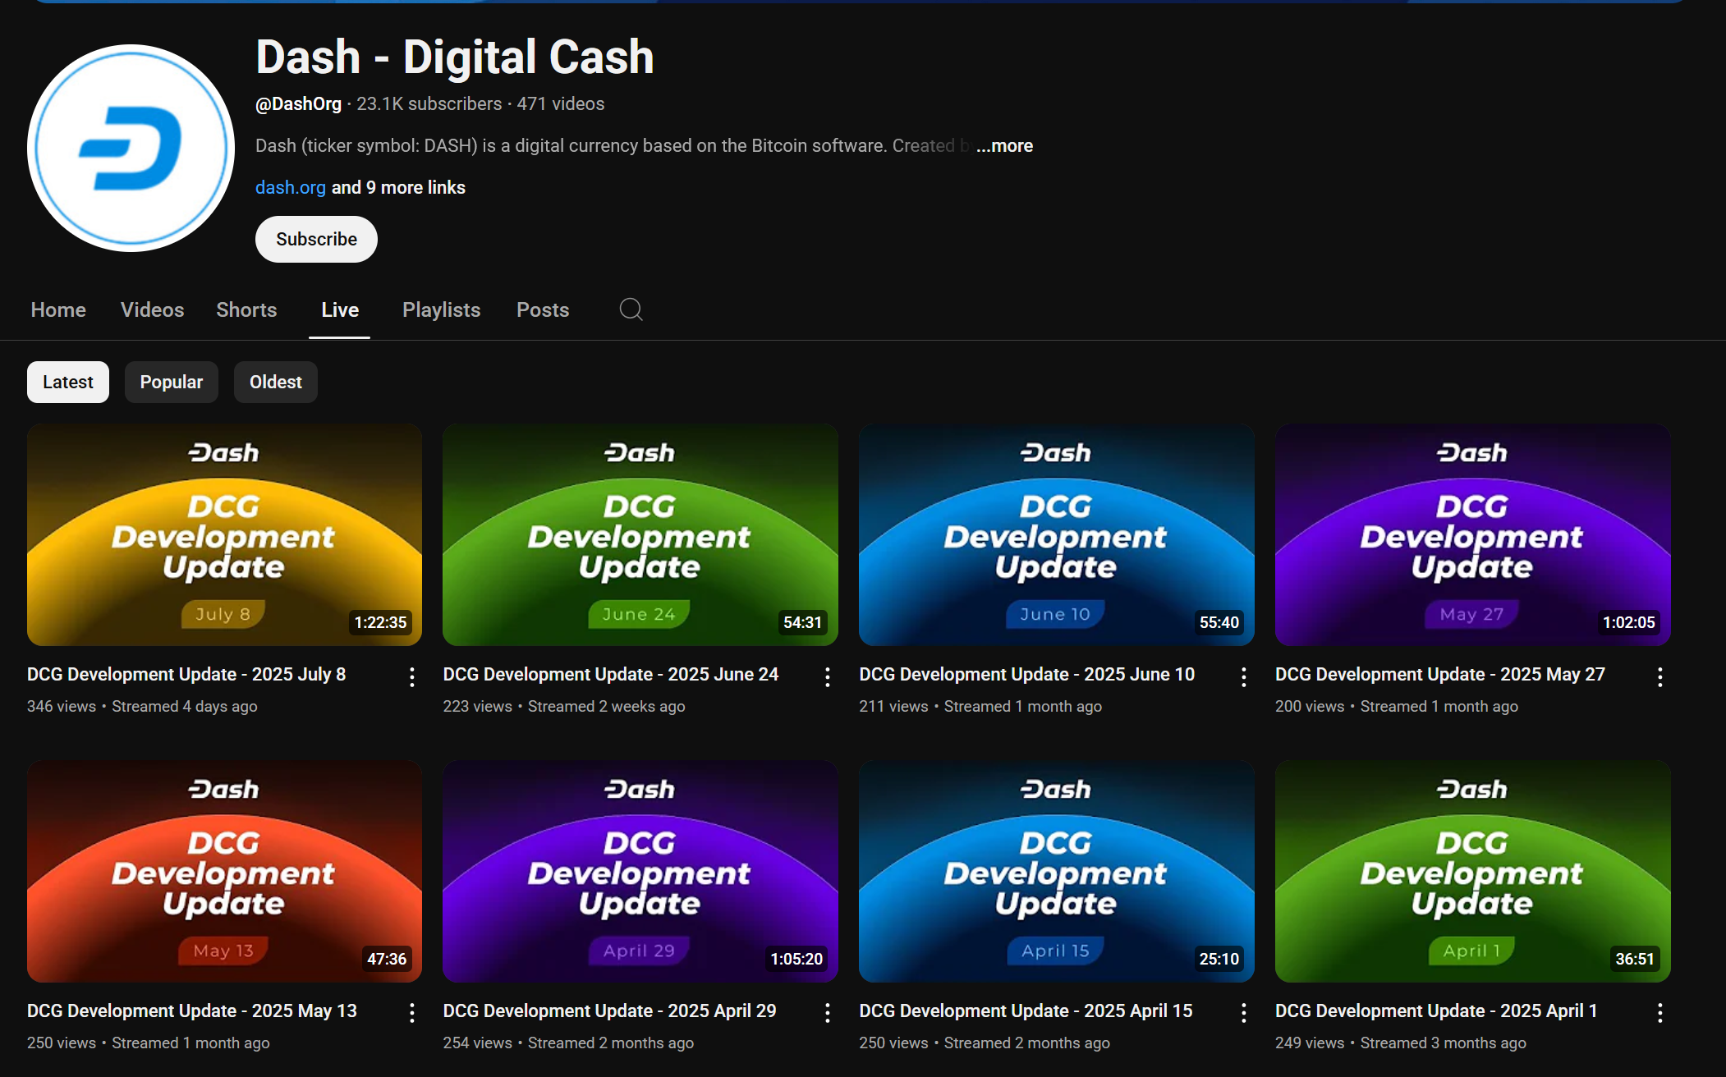Open title DCG Development Update - 2025 June 24
The image size is (1726, 1077).
pyautogui.click(x=611, y=674)
